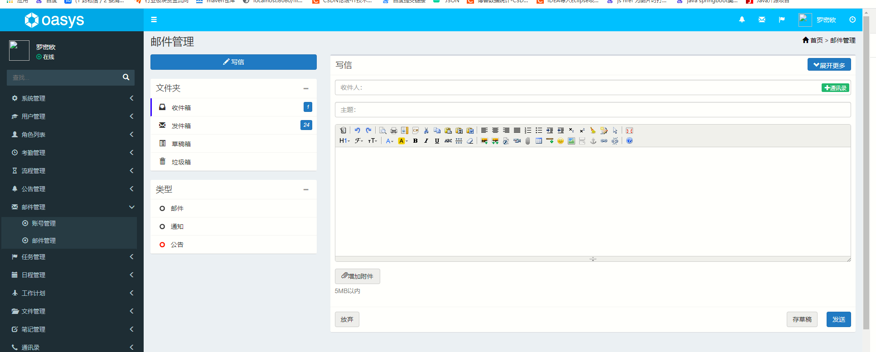Remove formatting with eraser icon
This screenshot has width=876, height=352.
[x=470, y=141]
